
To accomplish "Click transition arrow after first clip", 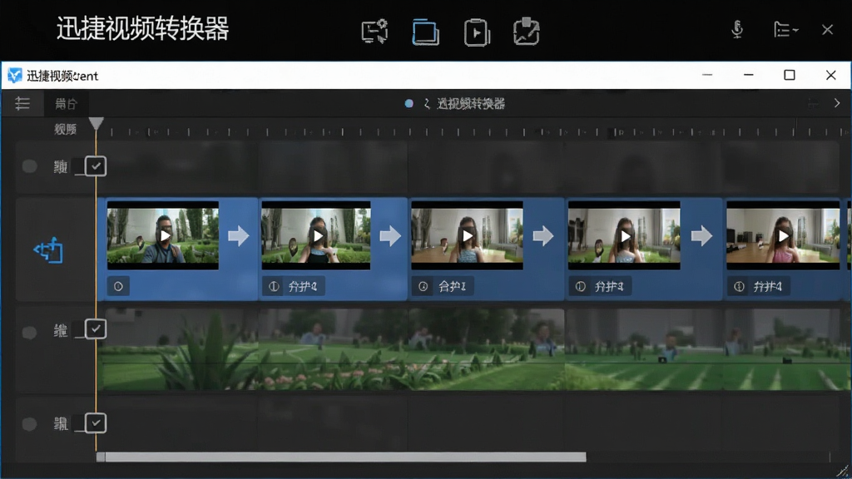I will click(239, 235).
